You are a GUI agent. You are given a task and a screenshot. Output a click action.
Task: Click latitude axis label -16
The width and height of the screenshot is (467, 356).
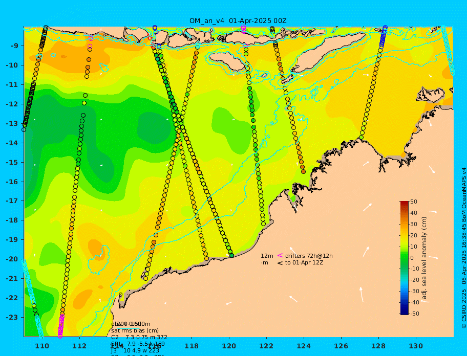[x=13, y=182]
